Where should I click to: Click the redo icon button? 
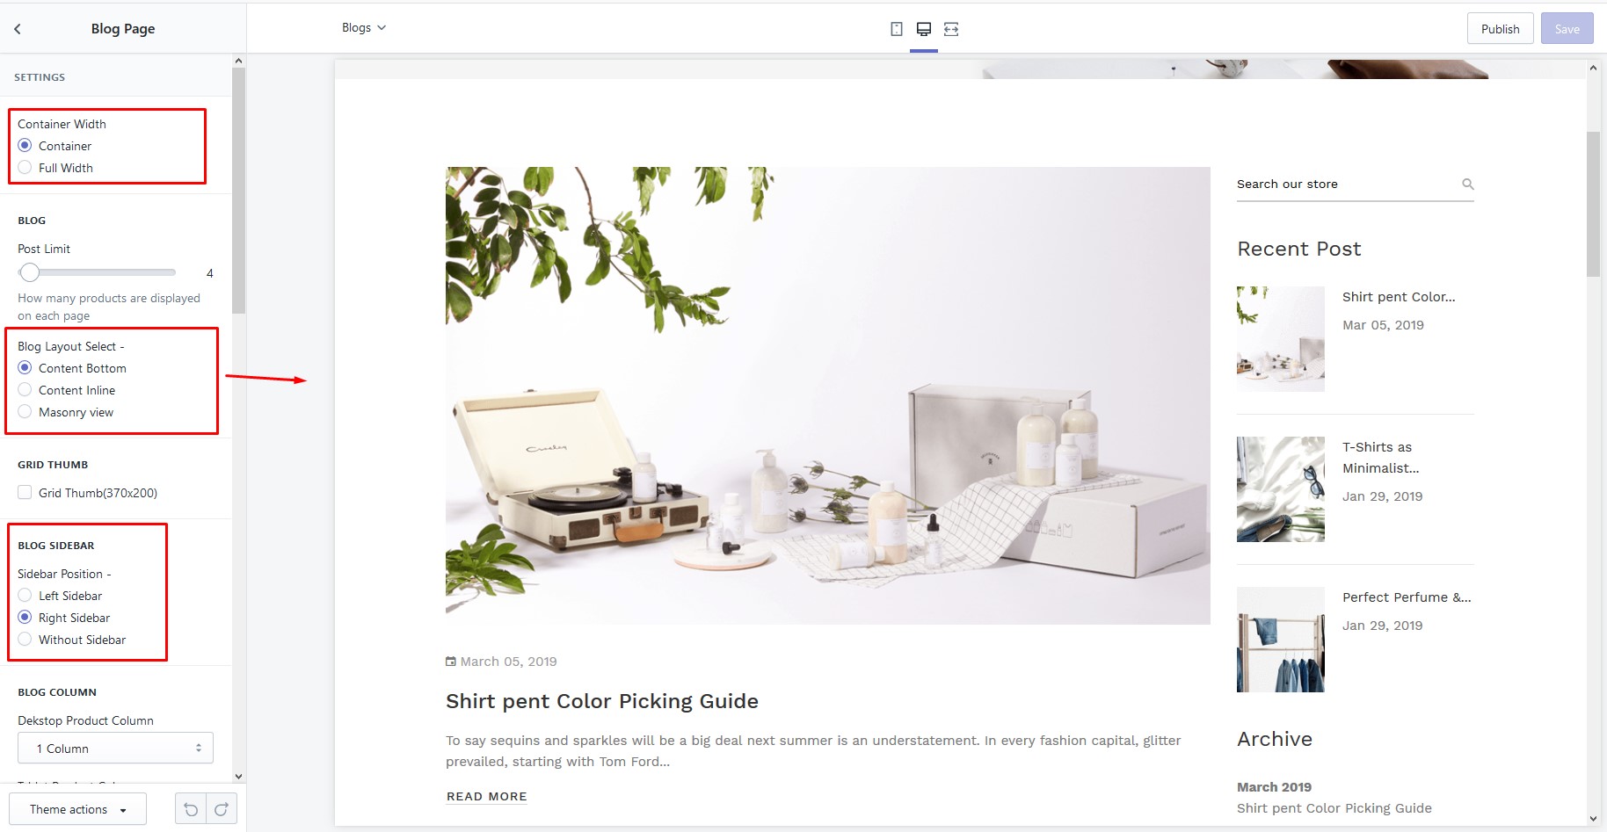(222, 809)
